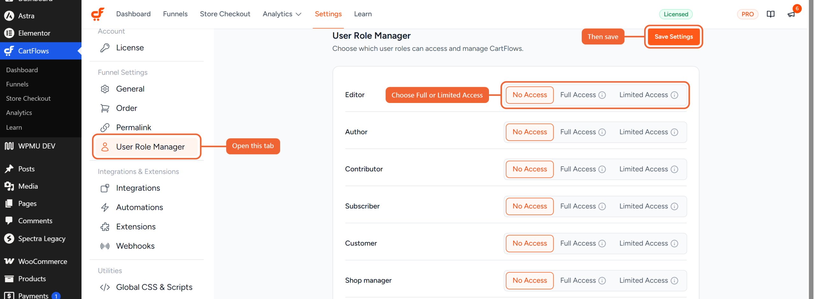Viewport: 815px width, 299px height.
Task: Open Global CSS & Scripts
Action: [154, 287]
